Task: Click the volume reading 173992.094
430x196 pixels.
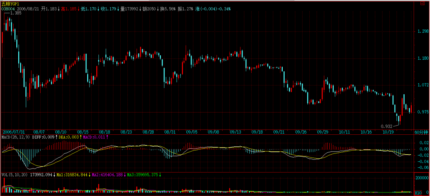Action: click(x=41, y=175)
